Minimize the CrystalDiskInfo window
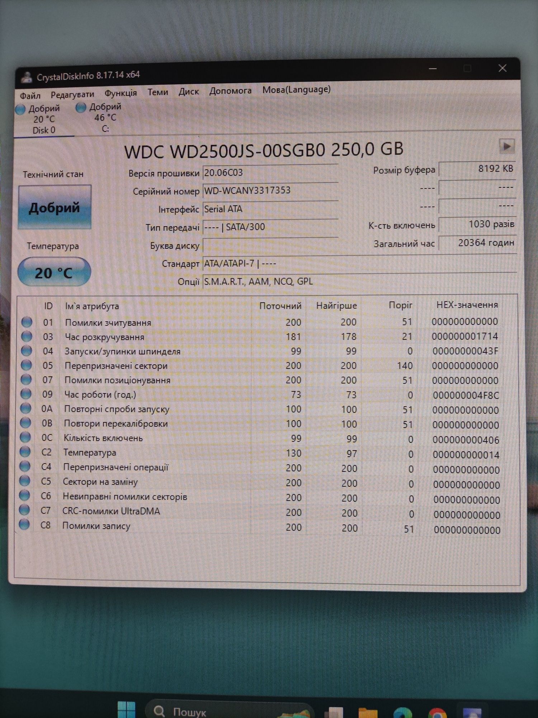The height and width of the screenshot is (718, 538). 433,69
